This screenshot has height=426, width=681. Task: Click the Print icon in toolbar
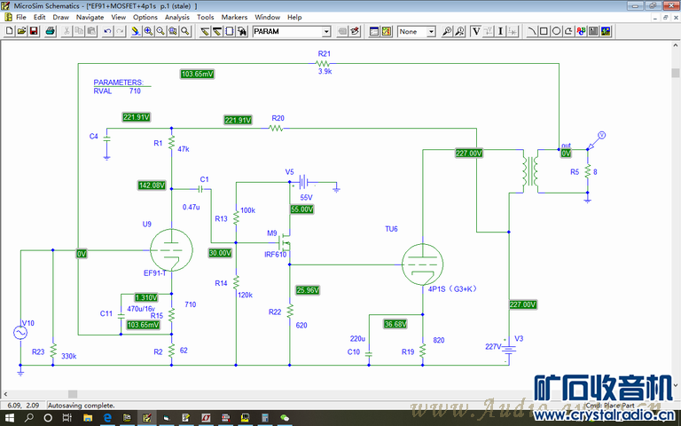[x=51, y=31]
